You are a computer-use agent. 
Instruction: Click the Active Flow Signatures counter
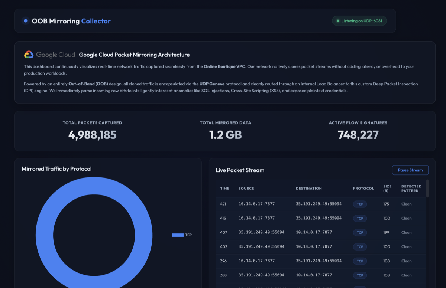coord(358,135)
